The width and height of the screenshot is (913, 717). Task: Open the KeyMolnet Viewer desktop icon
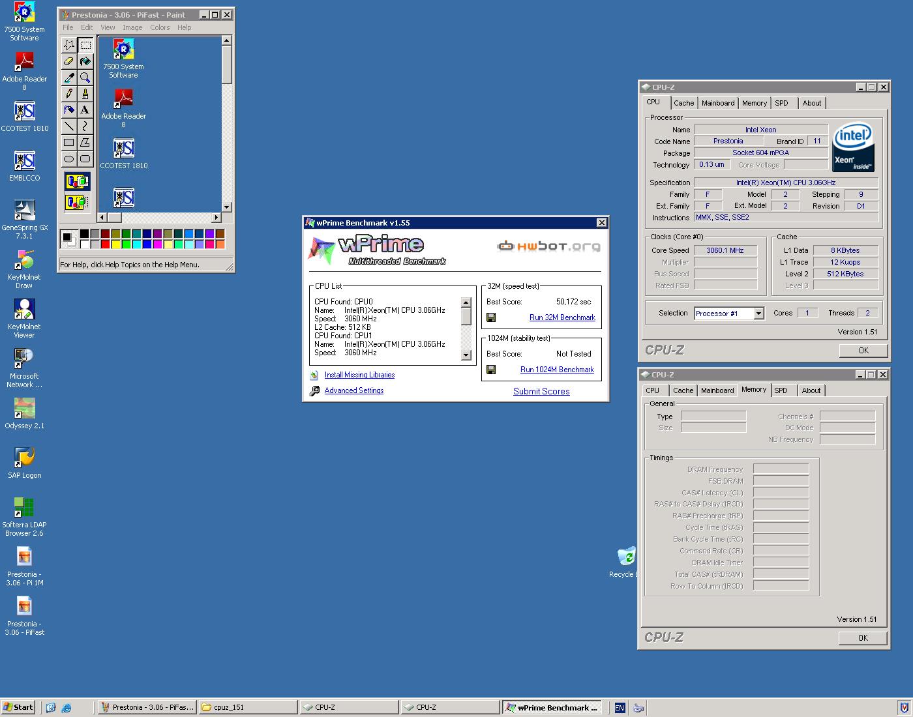(24, 319)
